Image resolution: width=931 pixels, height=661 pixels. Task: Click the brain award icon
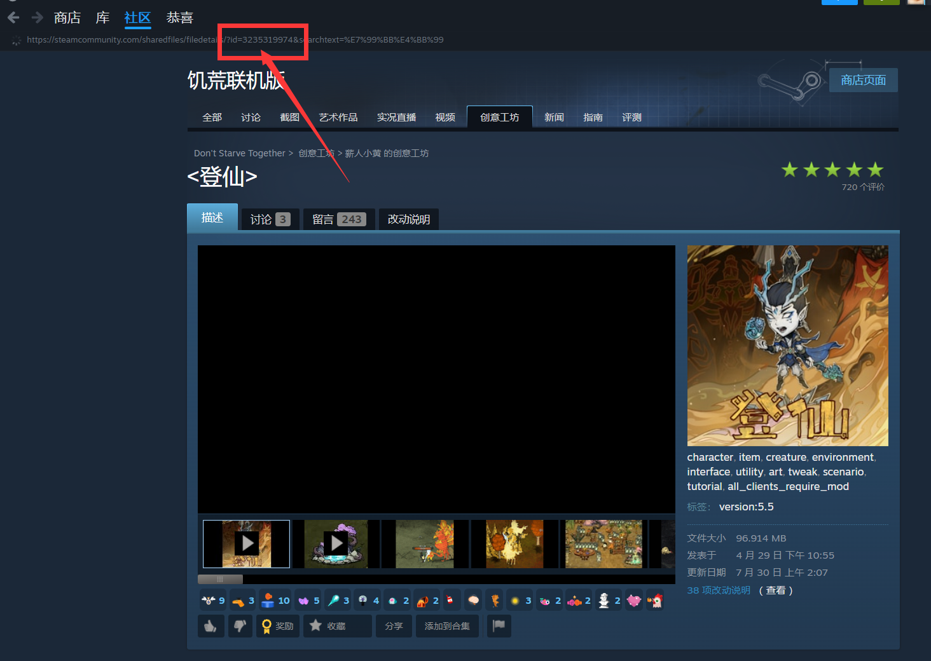473,601
